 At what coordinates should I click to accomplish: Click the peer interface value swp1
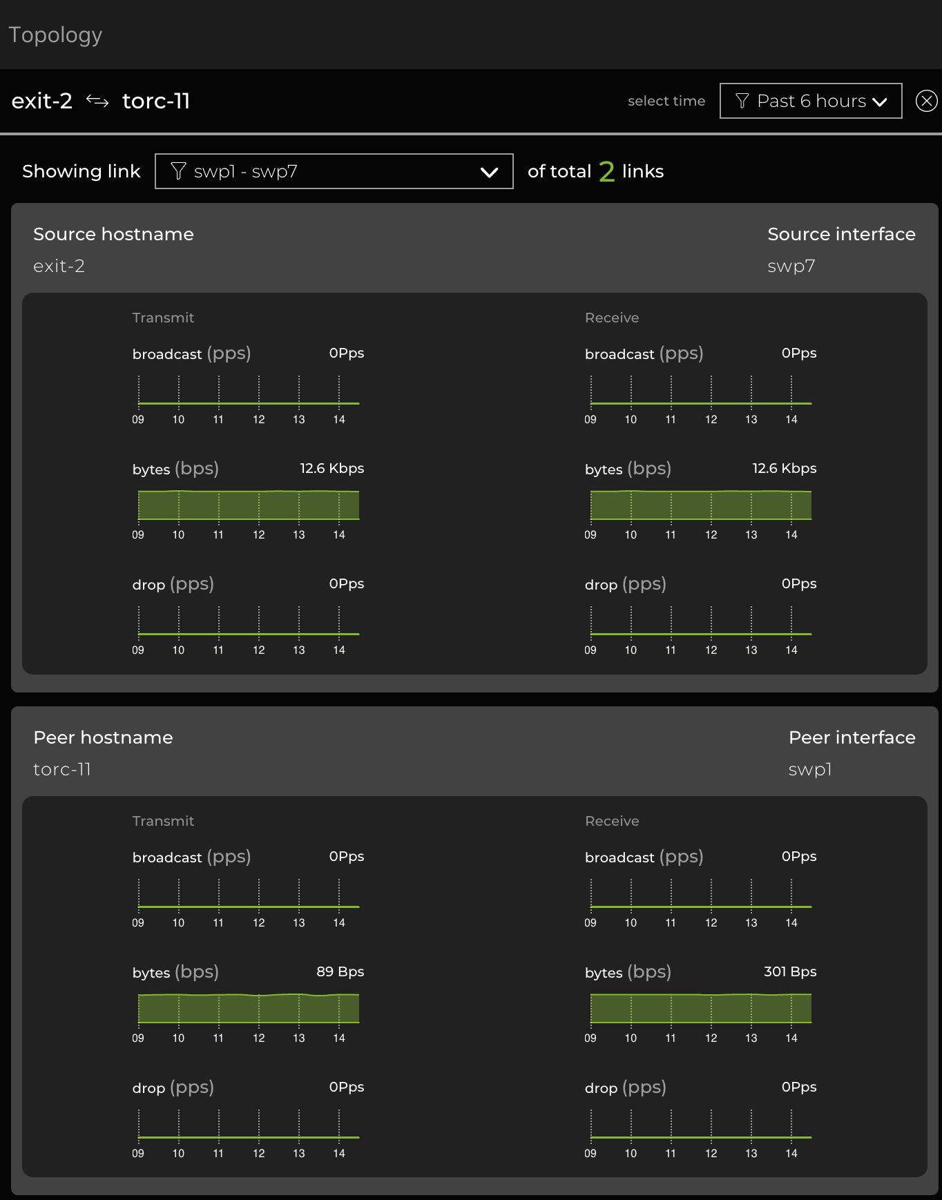809,770
